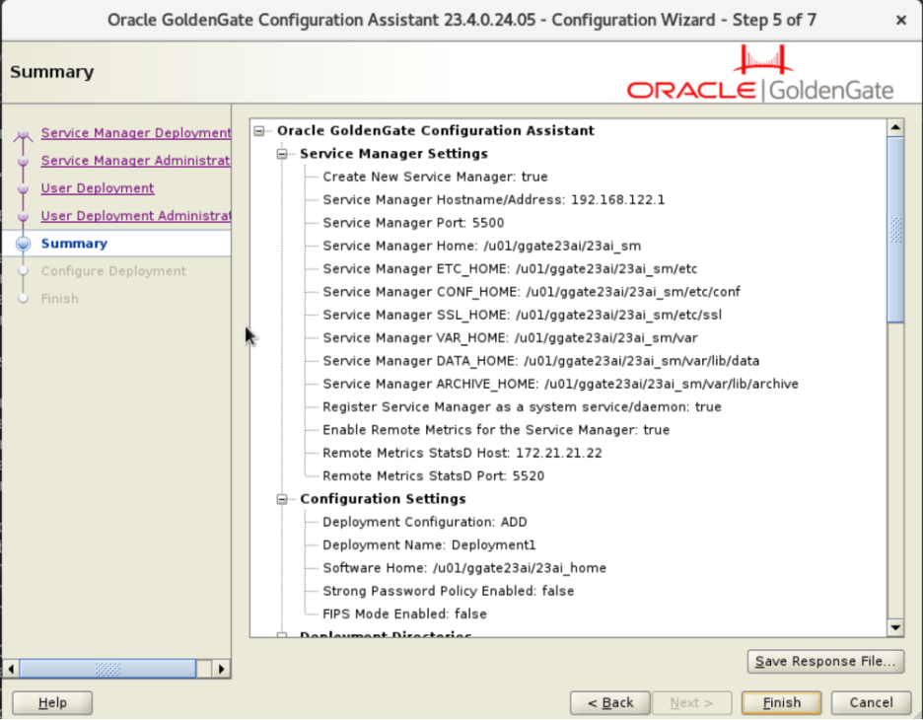
Task: Collapse the Configuration Settings tree node
Action: (282, 499)
